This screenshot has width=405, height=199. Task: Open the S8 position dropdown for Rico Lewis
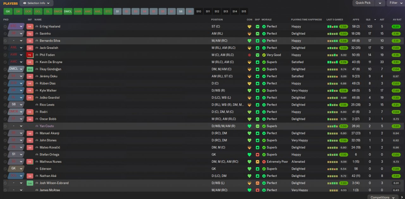[x=16, y=105]
